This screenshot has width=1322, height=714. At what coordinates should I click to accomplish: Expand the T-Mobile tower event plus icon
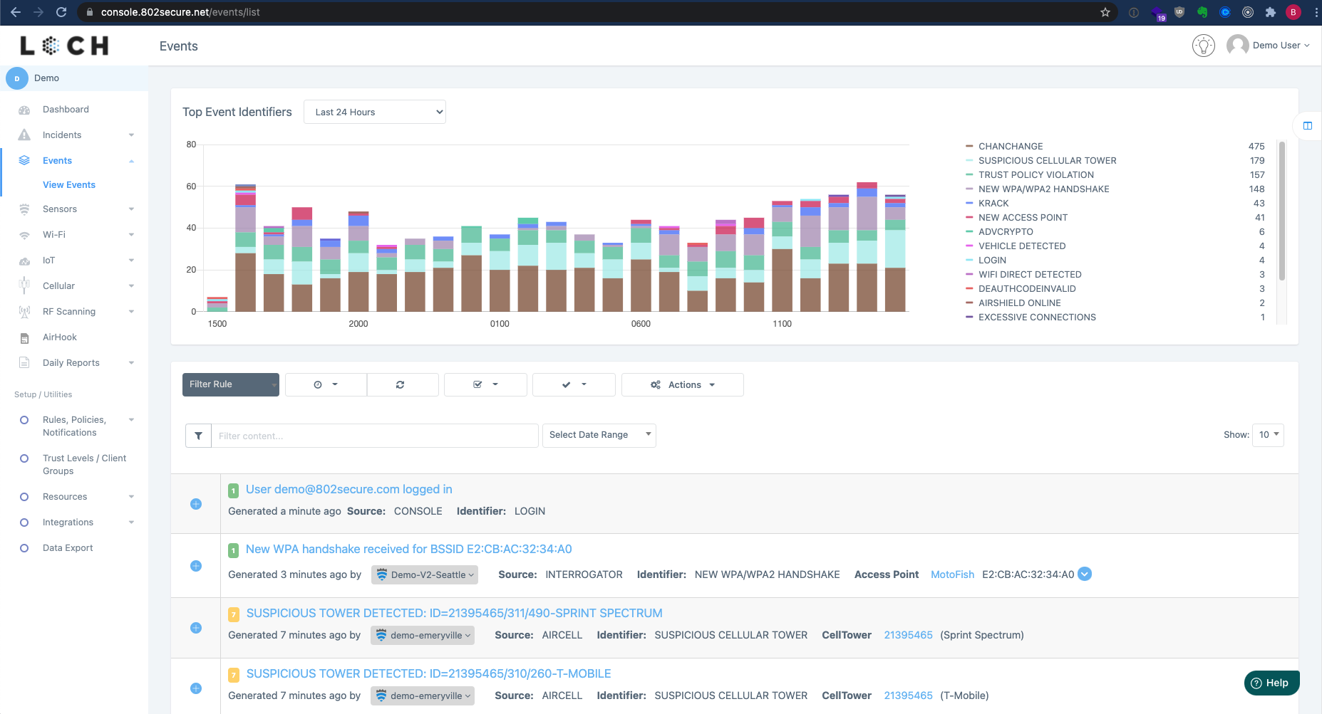pos(196,688)
